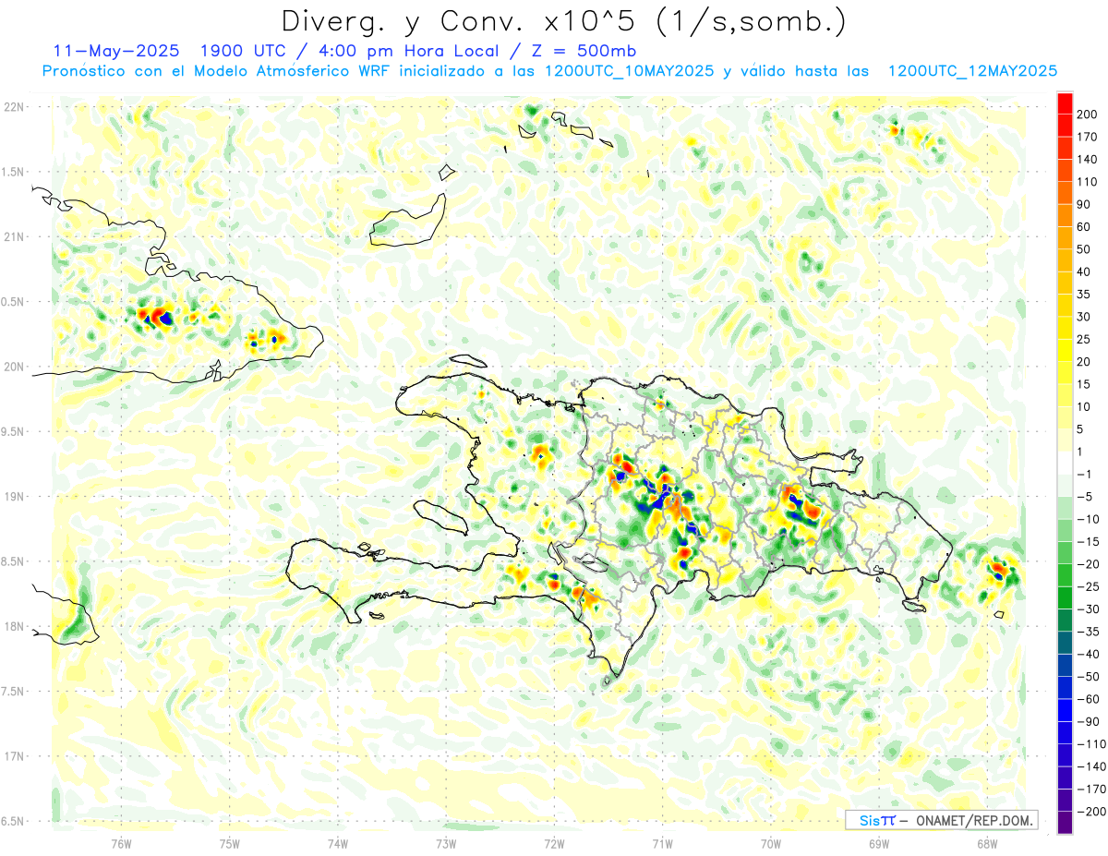
Task: Click the '74W' longitude label
Action: point(338,843)
